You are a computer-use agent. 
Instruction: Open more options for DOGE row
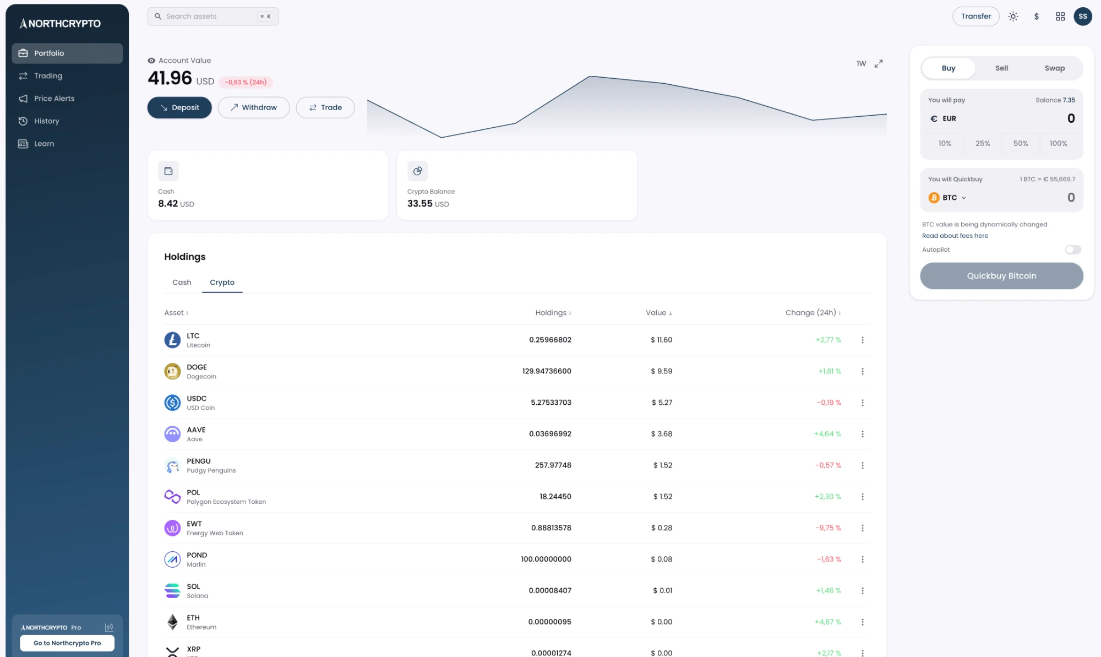(863, 372)
